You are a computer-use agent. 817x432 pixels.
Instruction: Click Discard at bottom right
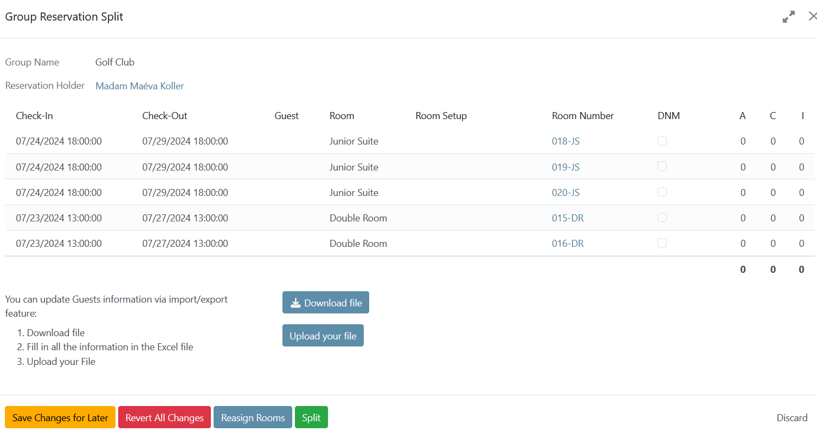[x=792, y=417]
